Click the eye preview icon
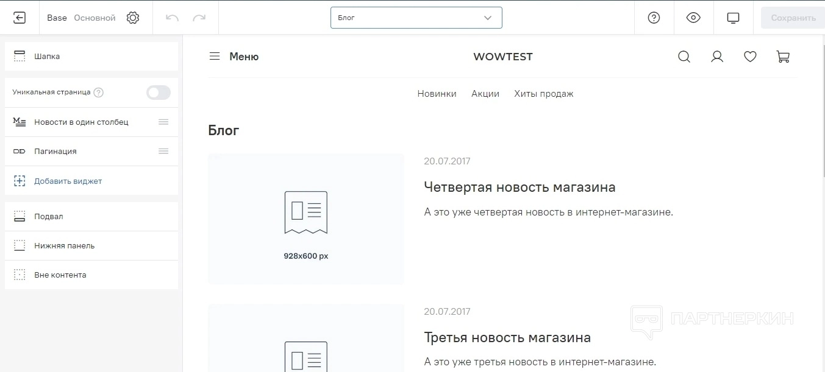This screenshot has width=825, height=372. [693, 18]
